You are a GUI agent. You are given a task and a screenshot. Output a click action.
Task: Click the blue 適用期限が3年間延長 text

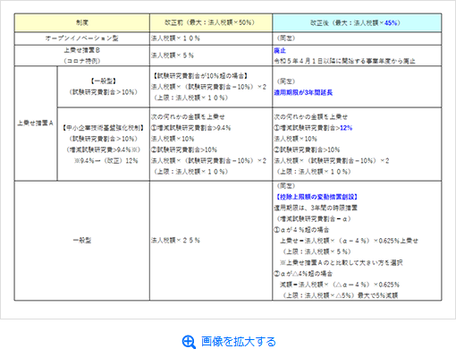pos(303,93)
